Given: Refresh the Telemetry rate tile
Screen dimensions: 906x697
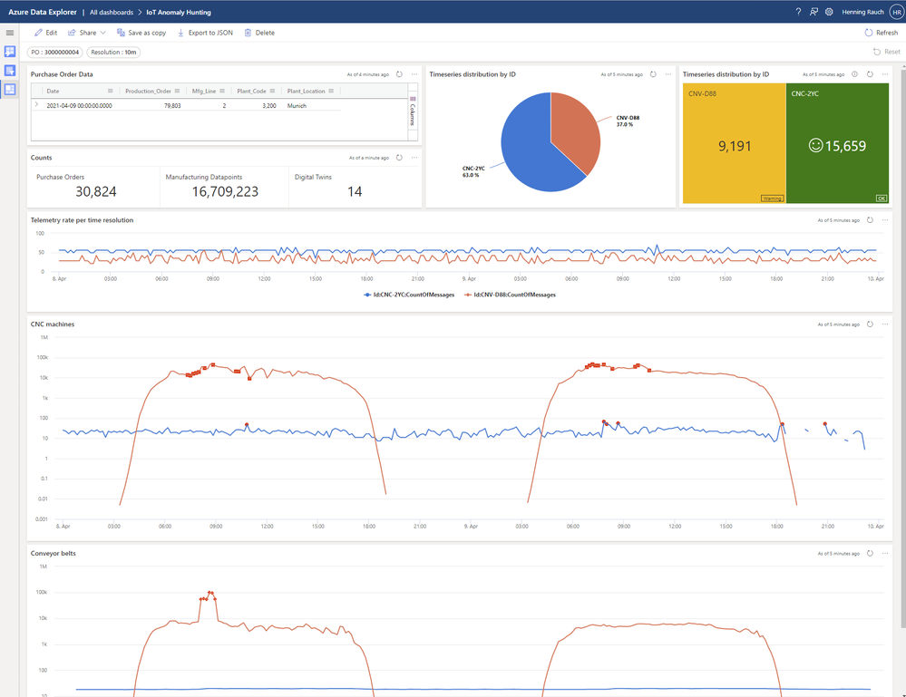Looking at the screenshot, I should point(870,220).
